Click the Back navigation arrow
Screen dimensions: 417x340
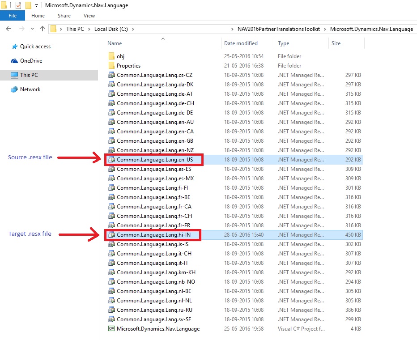8,29
